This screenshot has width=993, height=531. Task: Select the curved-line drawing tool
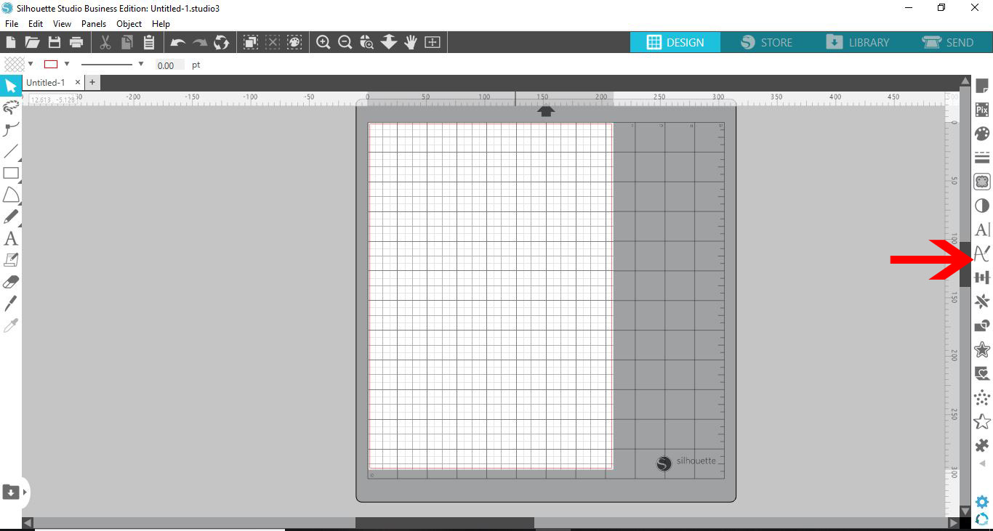pos(11,129)
